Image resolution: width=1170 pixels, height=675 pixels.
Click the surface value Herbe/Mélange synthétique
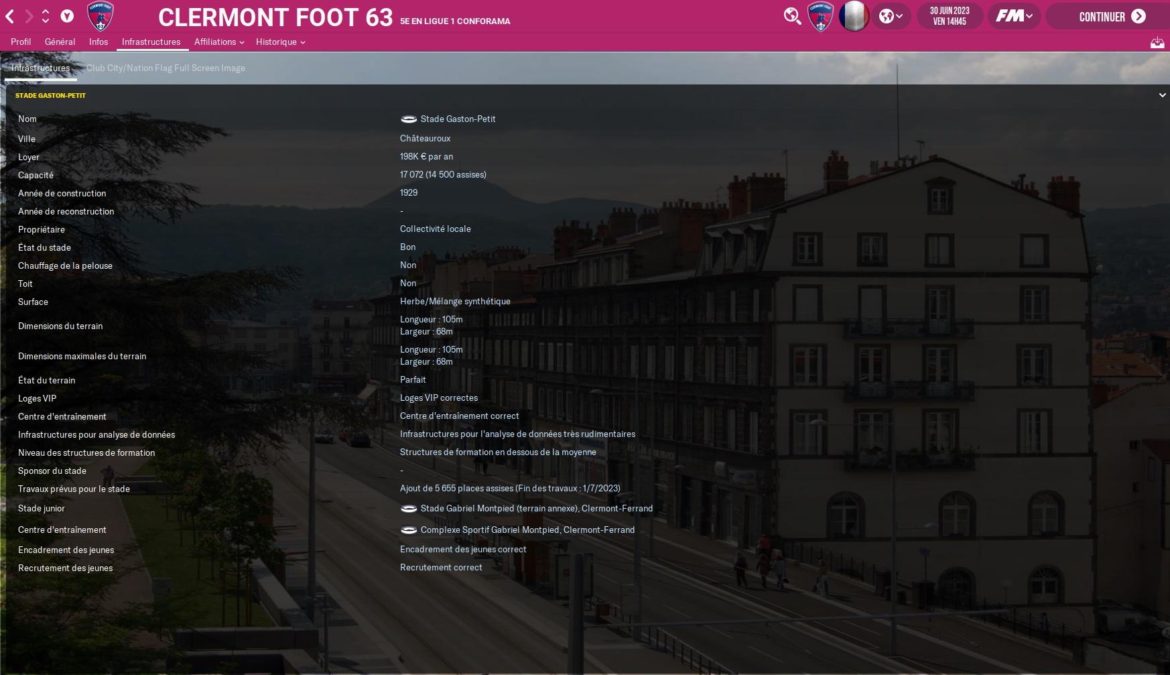coord(455,301)
